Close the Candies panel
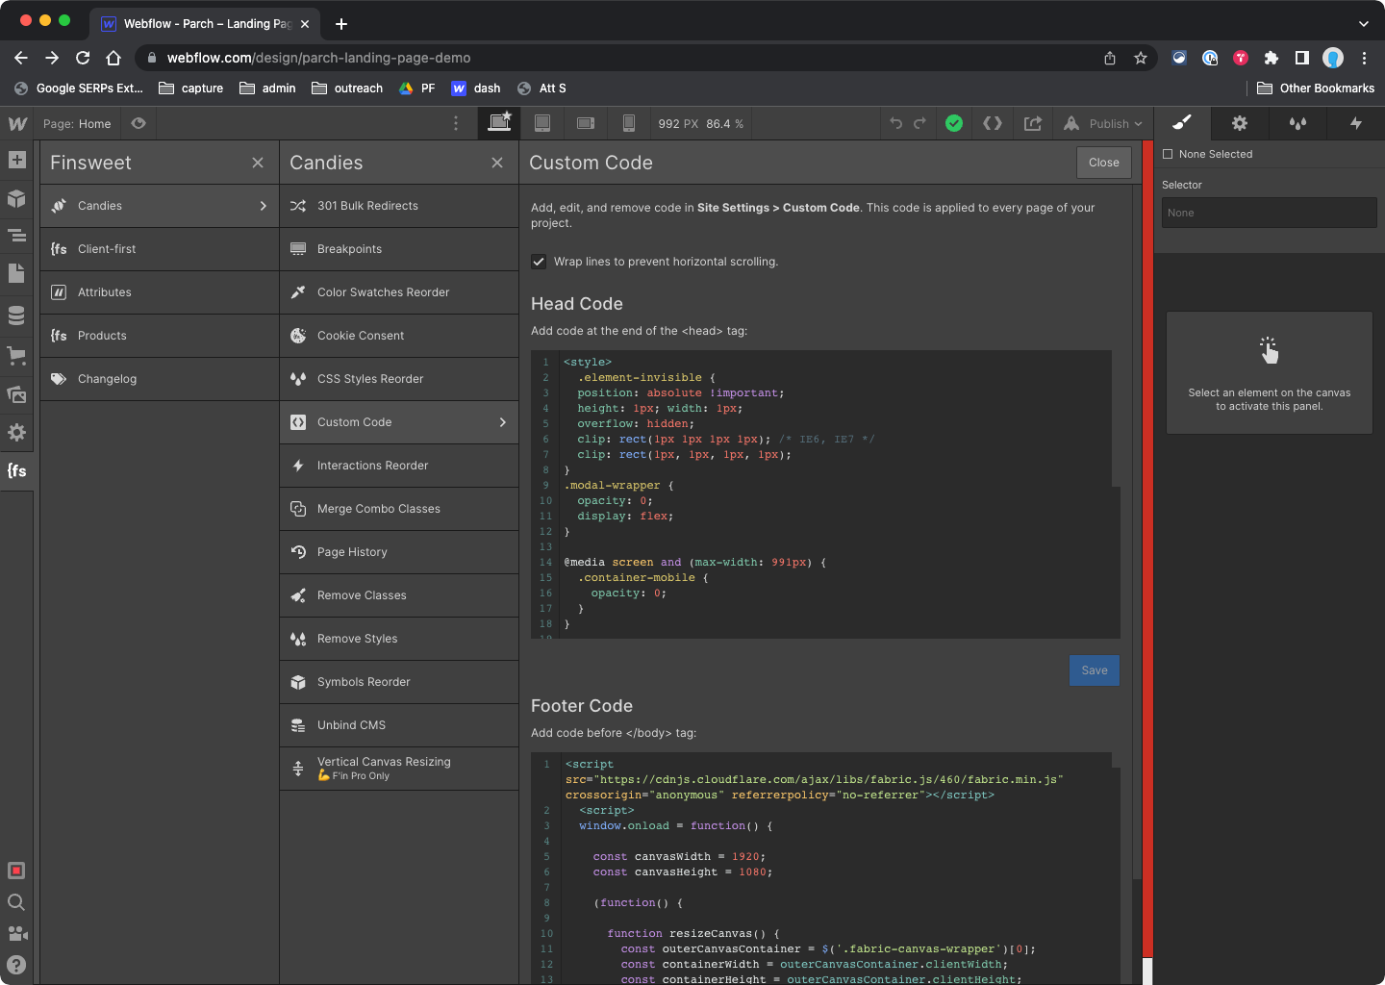Screen dimensions: 1385x985 497,163
